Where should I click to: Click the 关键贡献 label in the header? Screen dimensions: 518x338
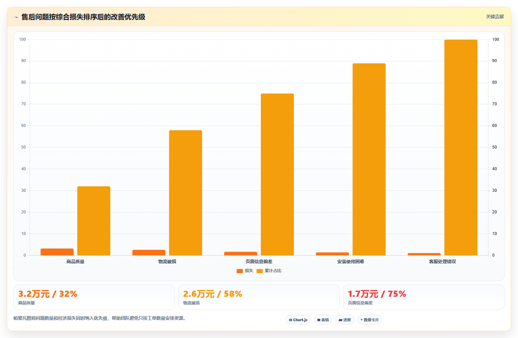pyautogui.click(x=495, y=16)
